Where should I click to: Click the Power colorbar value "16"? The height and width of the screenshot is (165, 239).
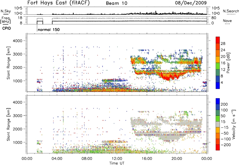(223, 63)
